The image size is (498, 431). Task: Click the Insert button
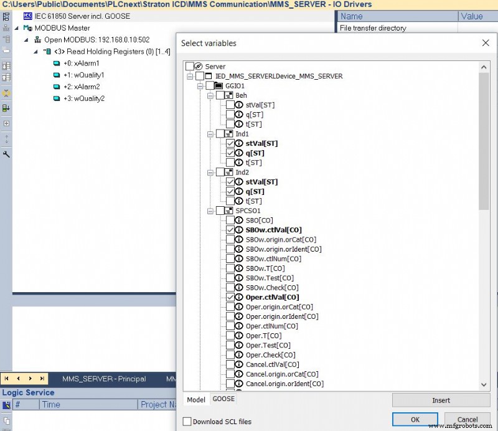click(441, 399)
